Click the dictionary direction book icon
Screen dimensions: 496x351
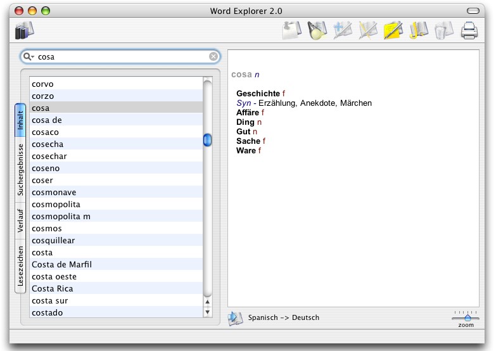click(236, 318)
